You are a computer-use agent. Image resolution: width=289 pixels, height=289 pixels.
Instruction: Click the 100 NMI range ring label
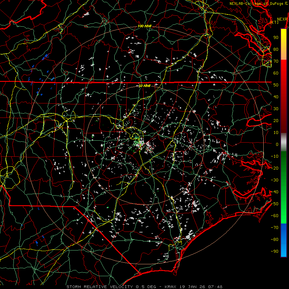144,26
